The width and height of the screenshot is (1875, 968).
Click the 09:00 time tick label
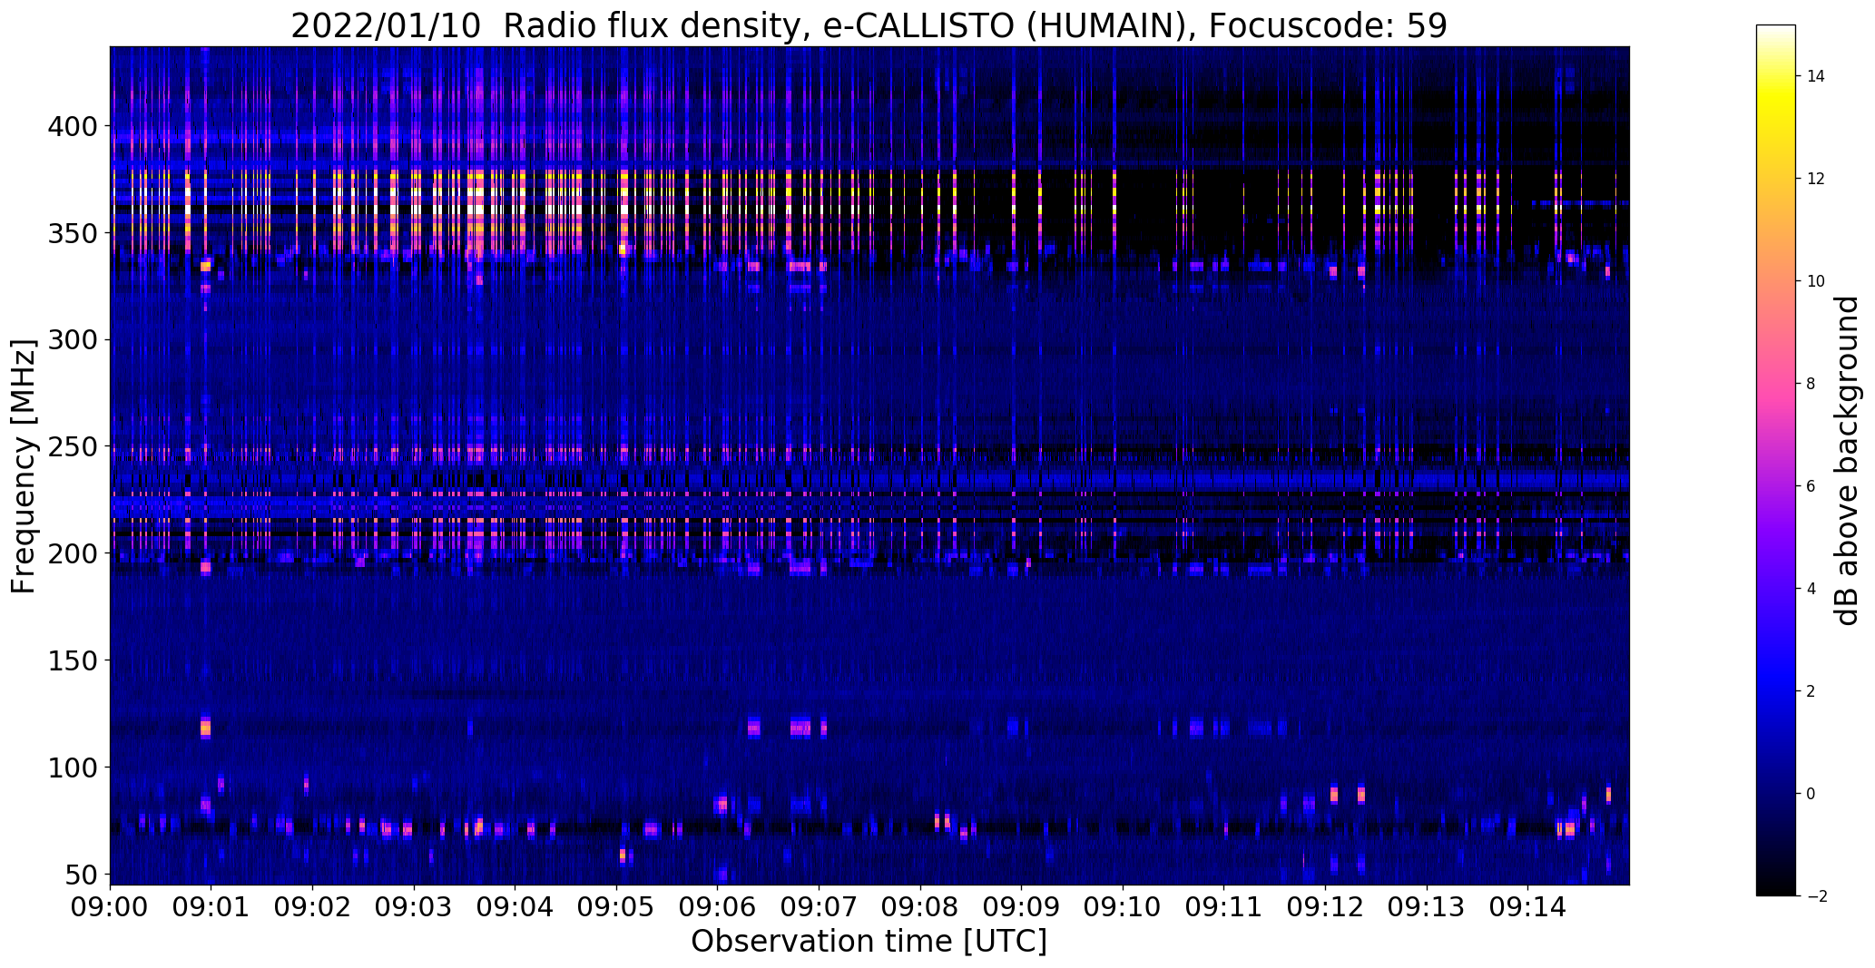point(110,907)
